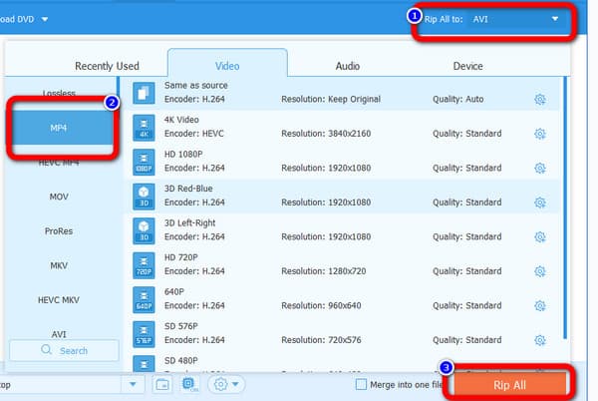
Task: Click the format Search field
Action: [x=64, y=350]
